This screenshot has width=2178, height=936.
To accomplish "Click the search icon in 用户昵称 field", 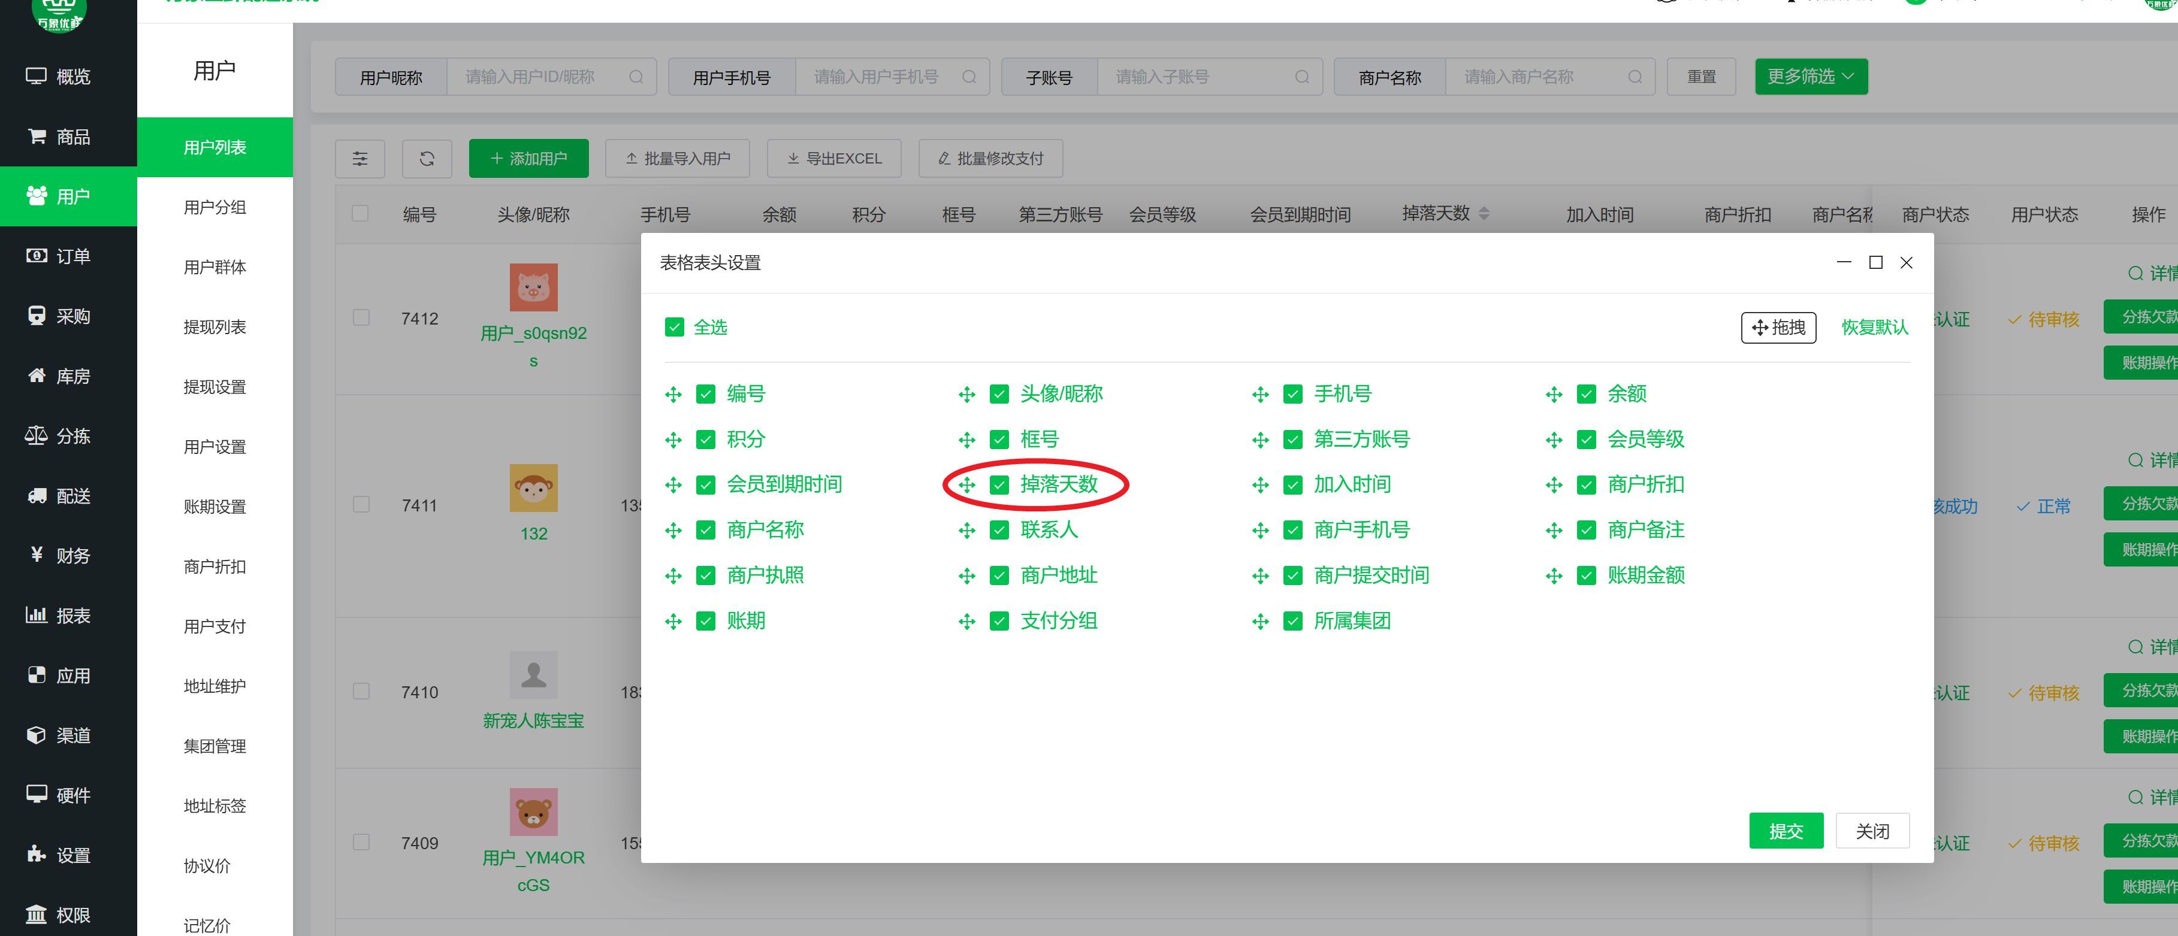I will point(636,77).
